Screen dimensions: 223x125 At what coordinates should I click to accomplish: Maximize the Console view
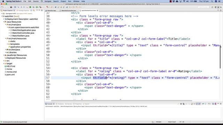click(221, 104)
